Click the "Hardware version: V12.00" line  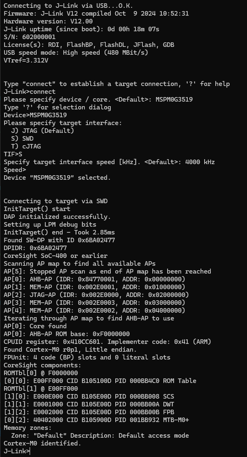48,21
